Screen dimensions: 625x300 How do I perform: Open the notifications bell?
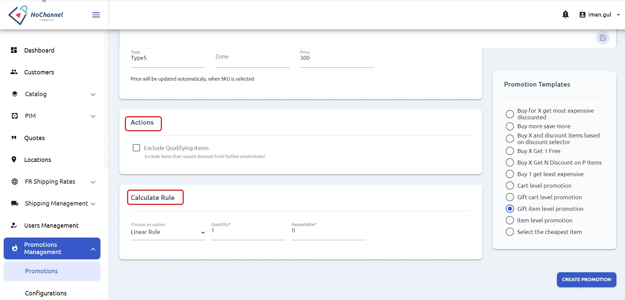[566, 15]
